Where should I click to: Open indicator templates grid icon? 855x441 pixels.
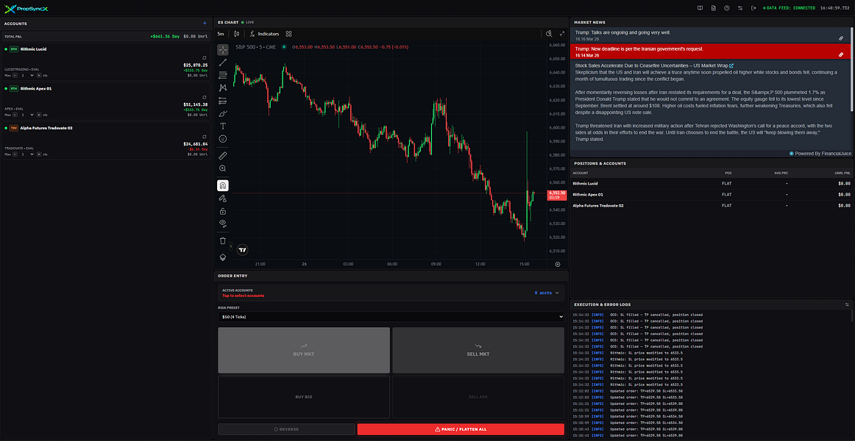click(x=289, y=34)
